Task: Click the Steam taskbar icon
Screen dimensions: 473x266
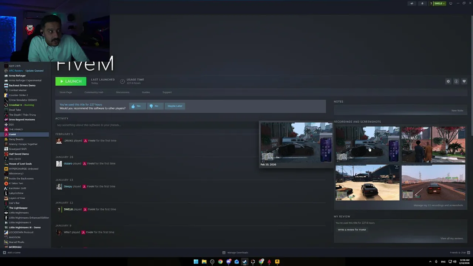Action: tap(245, 262)
